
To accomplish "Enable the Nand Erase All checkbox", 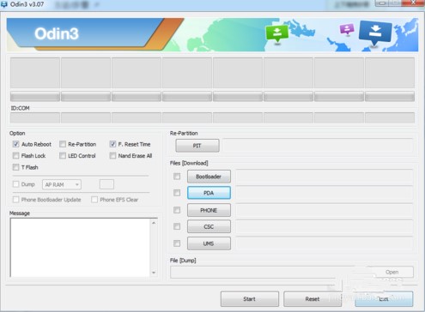I will click(x=112, y=156).
